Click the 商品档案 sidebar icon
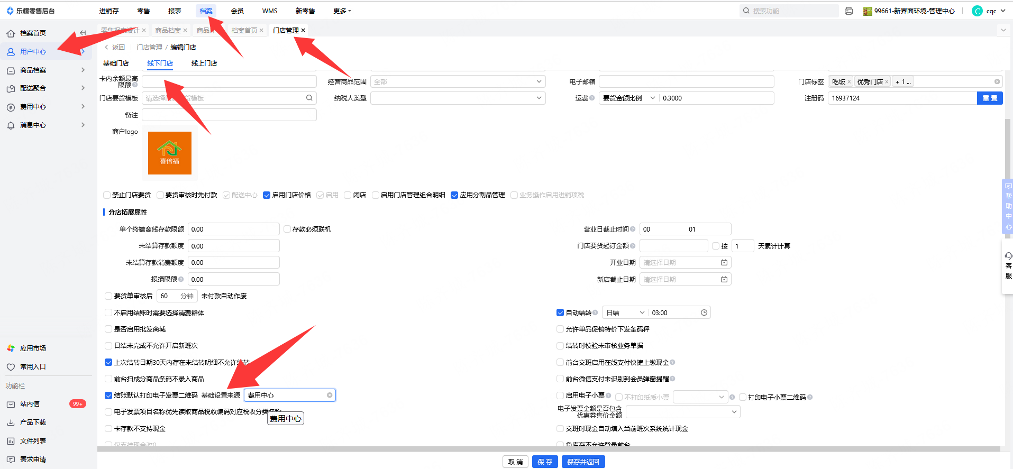The height and width of the screenshot is (469, 1013). [11, 70]
